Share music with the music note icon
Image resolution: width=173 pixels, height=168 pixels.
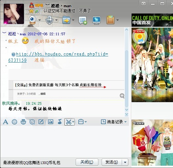coord(60,122)
